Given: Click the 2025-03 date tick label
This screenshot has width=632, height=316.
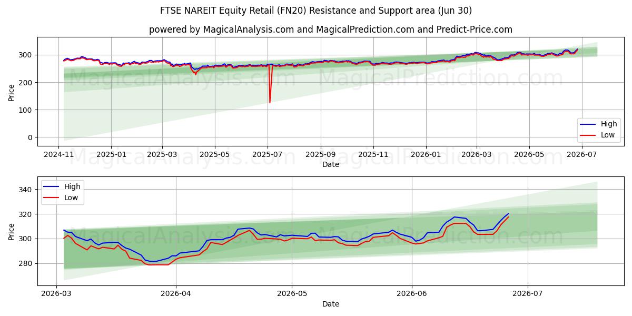Looking at the screenshot, I should 162,155.
